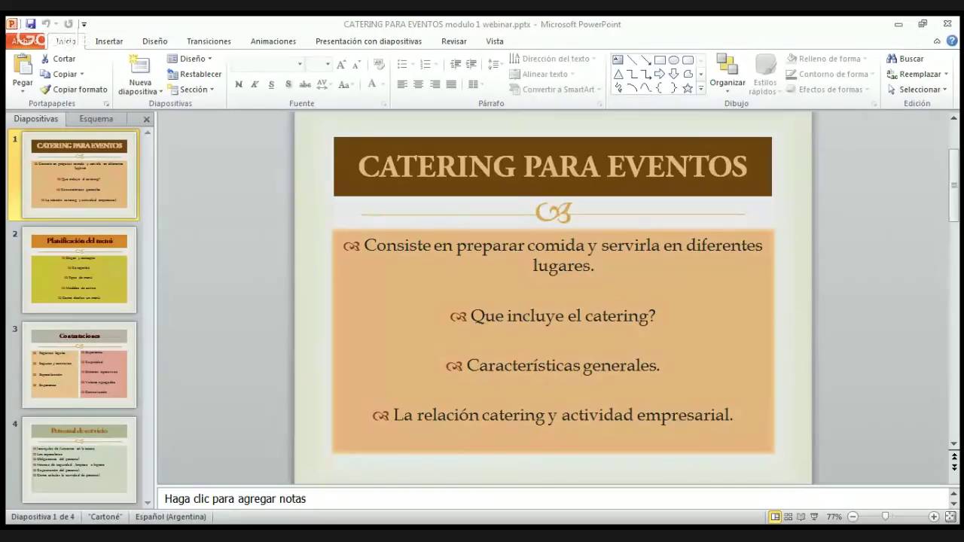Click the Undo arrow in quick access toolbar
The image size is (964, 542).
click(x=46, y=24)
